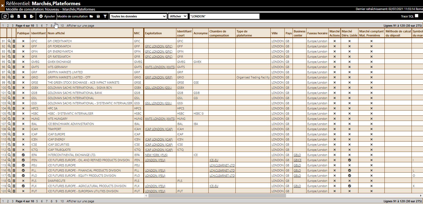
Task: Open the 'Toutes les données' dropdown
Action: click(x=138, y=16)
